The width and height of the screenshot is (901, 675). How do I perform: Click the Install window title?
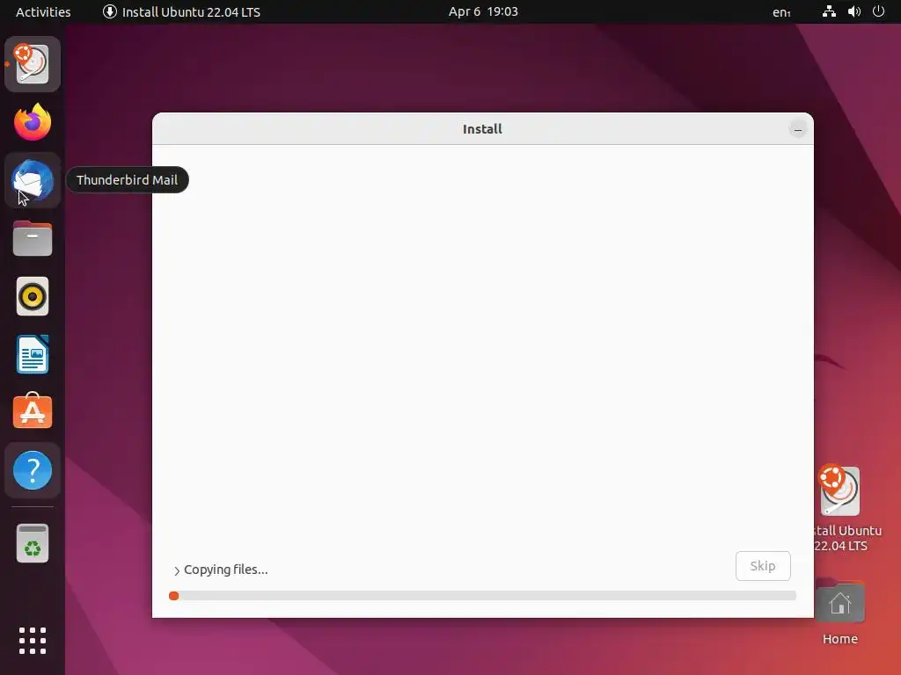pyautogui.click(x=482, y=129)
